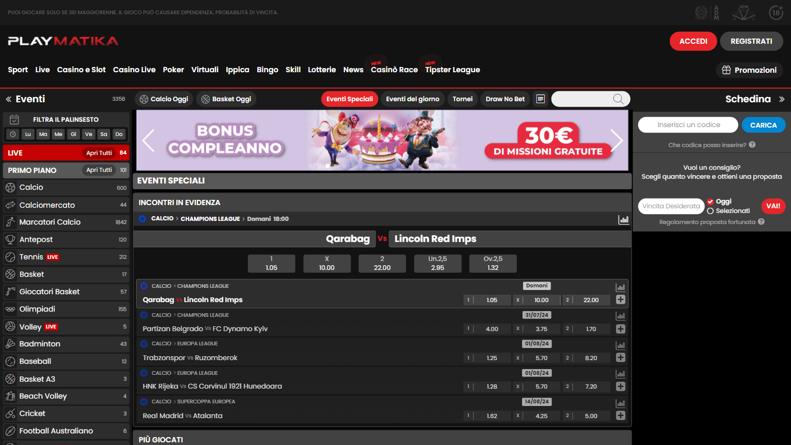791x445 pixels.
Task: Click the REGISTRATI button
Action: [751, 41]
